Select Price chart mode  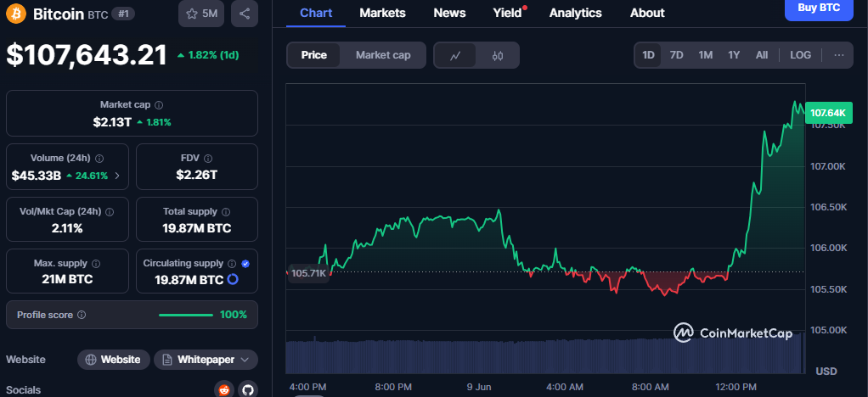tap(314, 55)
